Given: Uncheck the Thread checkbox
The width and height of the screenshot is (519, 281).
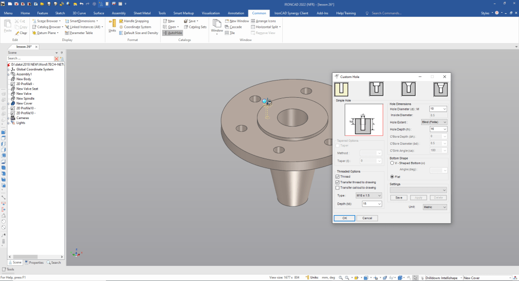Looking at the screenshot, I should pos(338,177).
